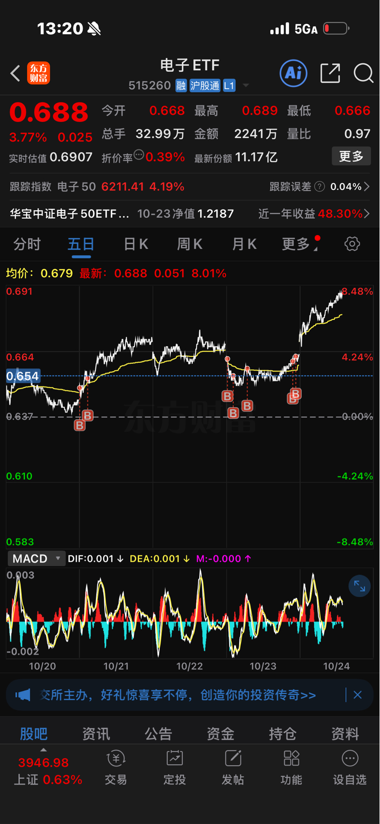Tap the muted bell status icon
380x824 pixels.
coord(94,29)
